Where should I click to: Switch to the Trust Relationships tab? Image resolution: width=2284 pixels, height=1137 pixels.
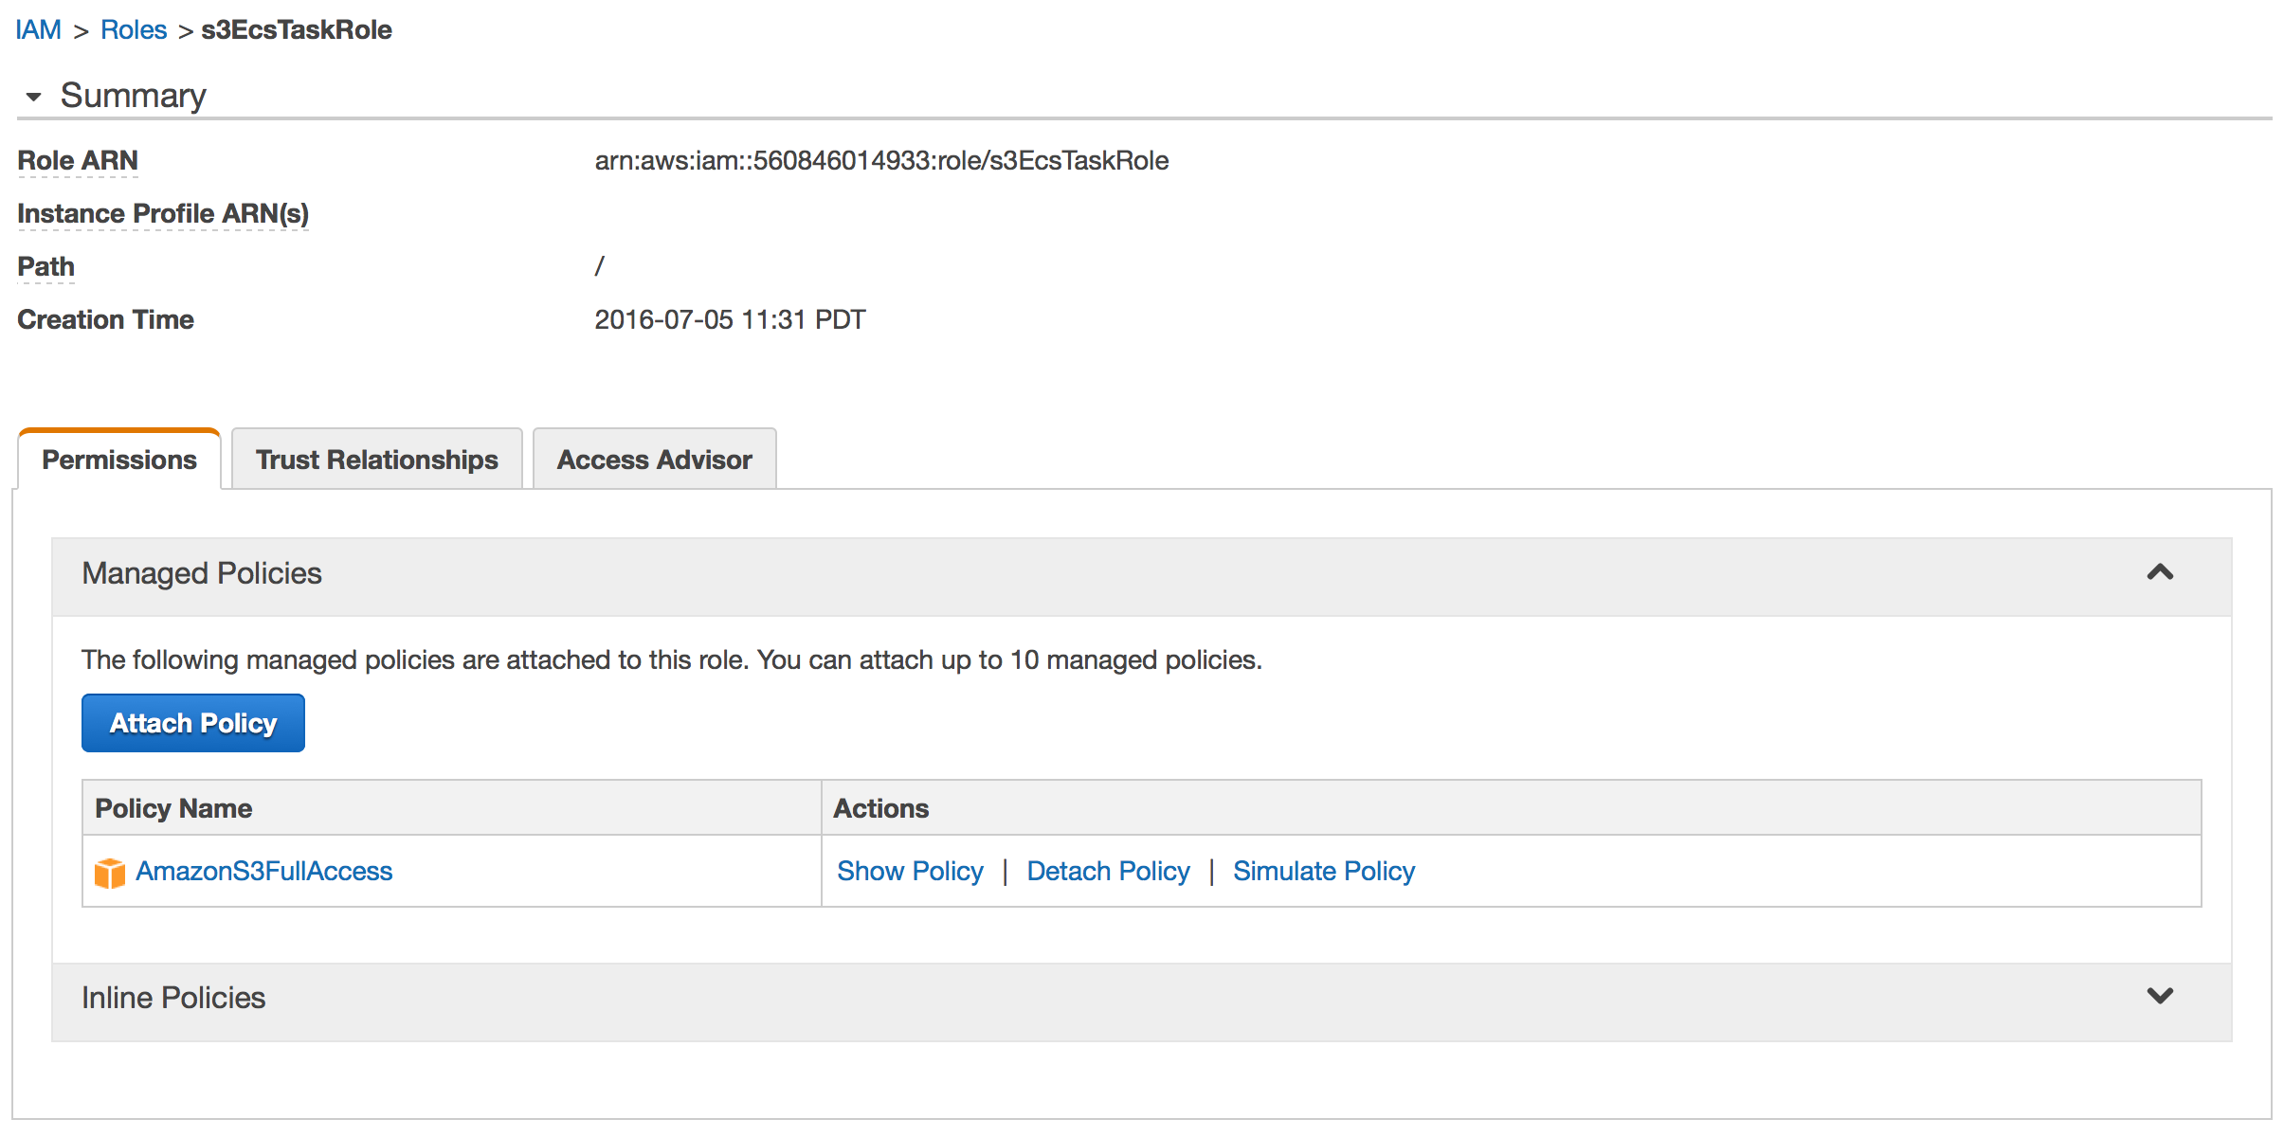pyautogui.click(x=376, y=460)
